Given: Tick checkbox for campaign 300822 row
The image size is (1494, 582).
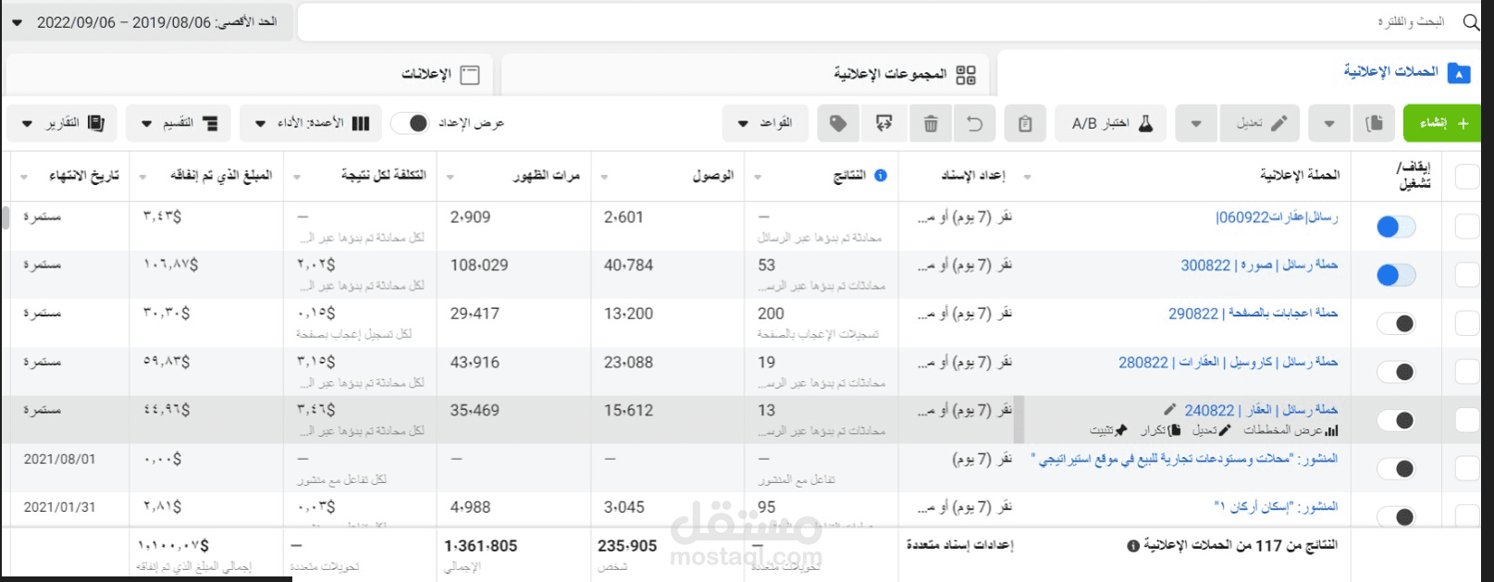Looking at the screenshot, I should coord(1468,275).
